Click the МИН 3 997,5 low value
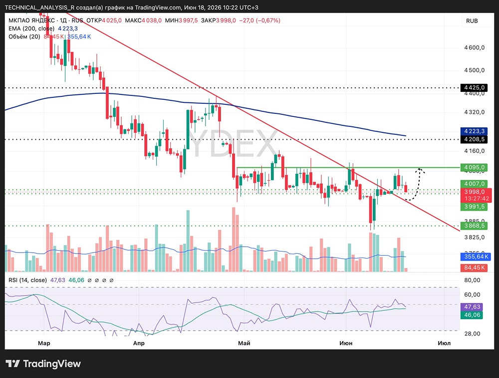 (182, 20)
